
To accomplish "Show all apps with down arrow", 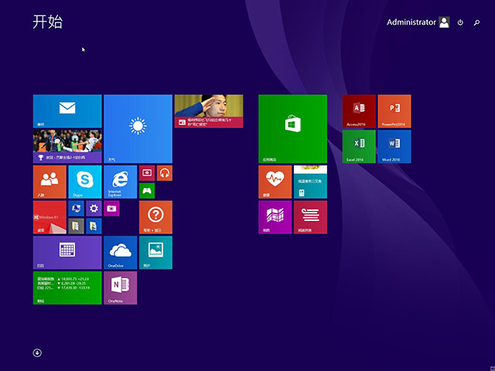I will pyautogui.click(x=37, y=352).
